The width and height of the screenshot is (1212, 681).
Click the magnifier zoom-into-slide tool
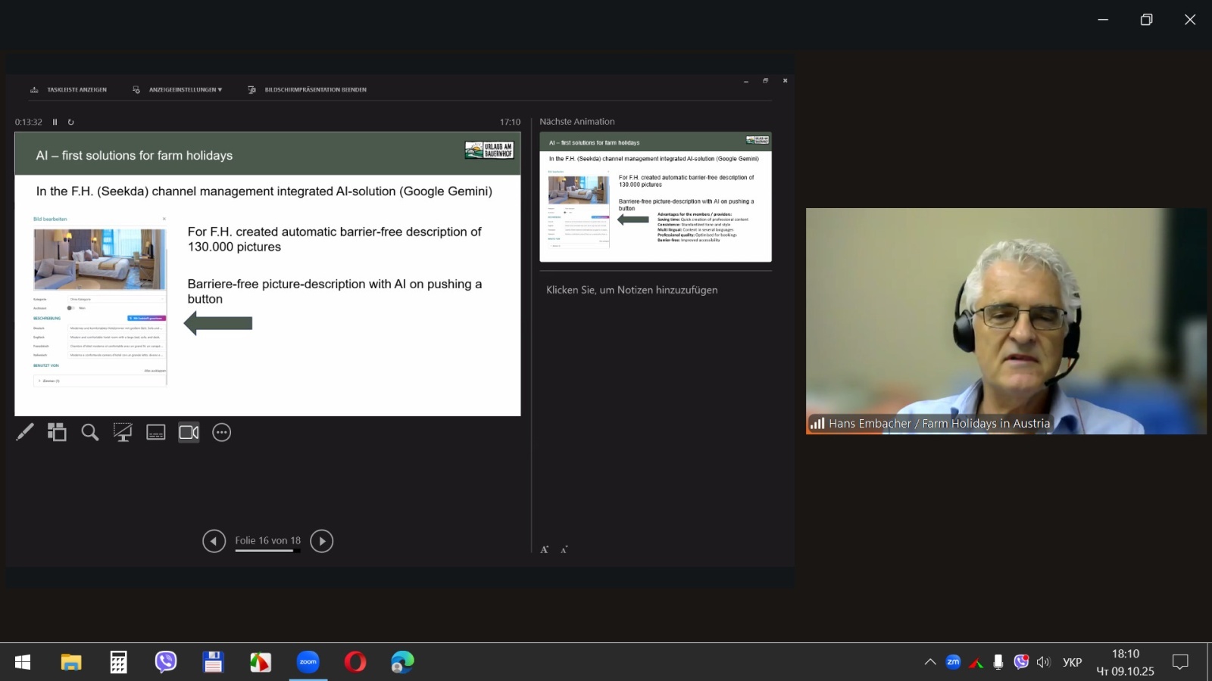90,432
